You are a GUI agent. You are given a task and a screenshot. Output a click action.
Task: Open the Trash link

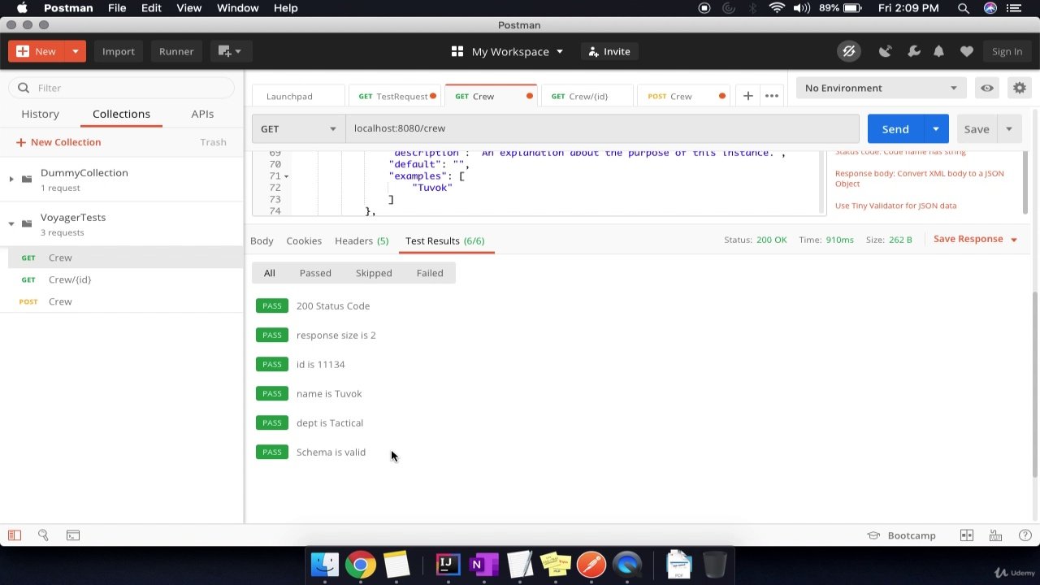pyautogui.click(x=213, y=142)
